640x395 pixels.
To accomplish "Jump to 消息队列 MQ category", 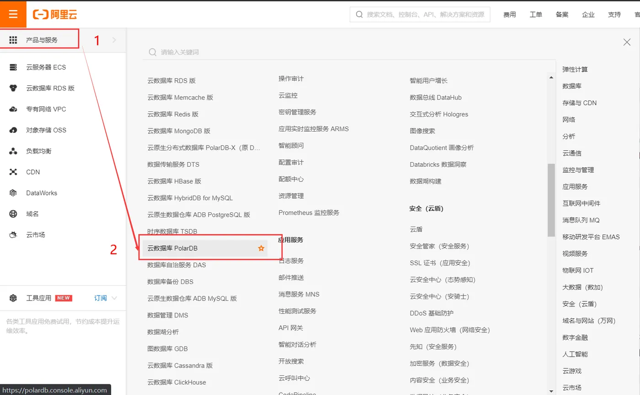I will tap(581, 220).
